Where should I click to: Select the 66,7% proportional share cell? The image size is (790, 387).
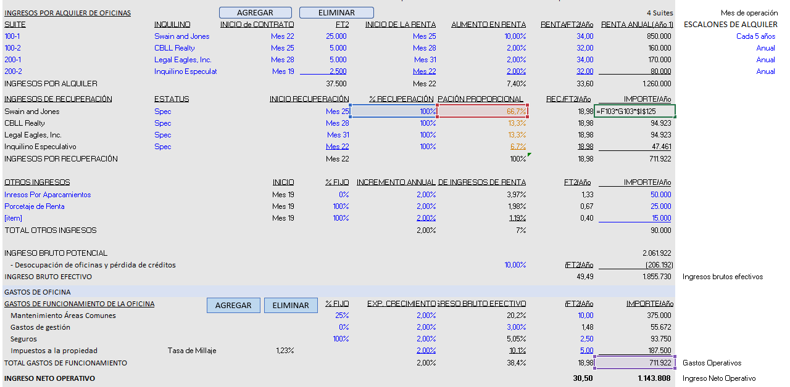click(483, 112)
